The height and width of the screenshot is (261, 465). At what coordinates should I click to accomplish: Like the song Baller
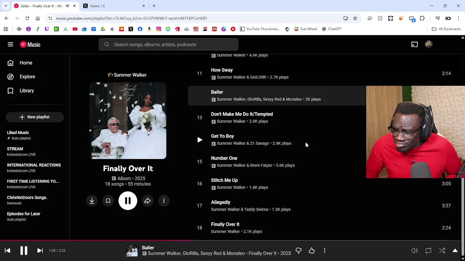(312, 250)
